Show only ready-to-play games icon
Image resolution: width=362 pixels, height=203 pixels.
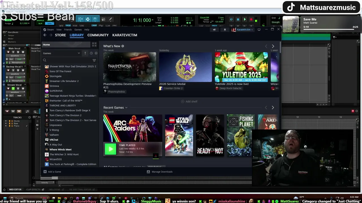(x=96, y=53)
